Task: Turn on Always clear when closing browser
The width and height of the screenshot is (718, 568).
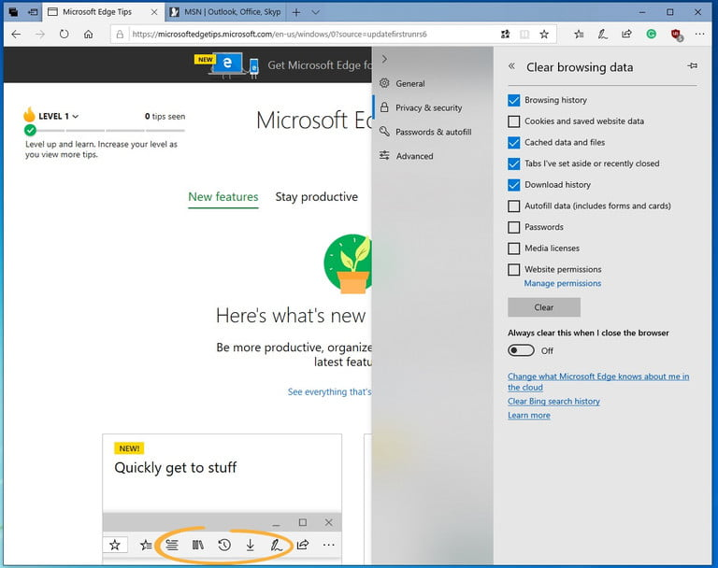Action: coord(521,350)
